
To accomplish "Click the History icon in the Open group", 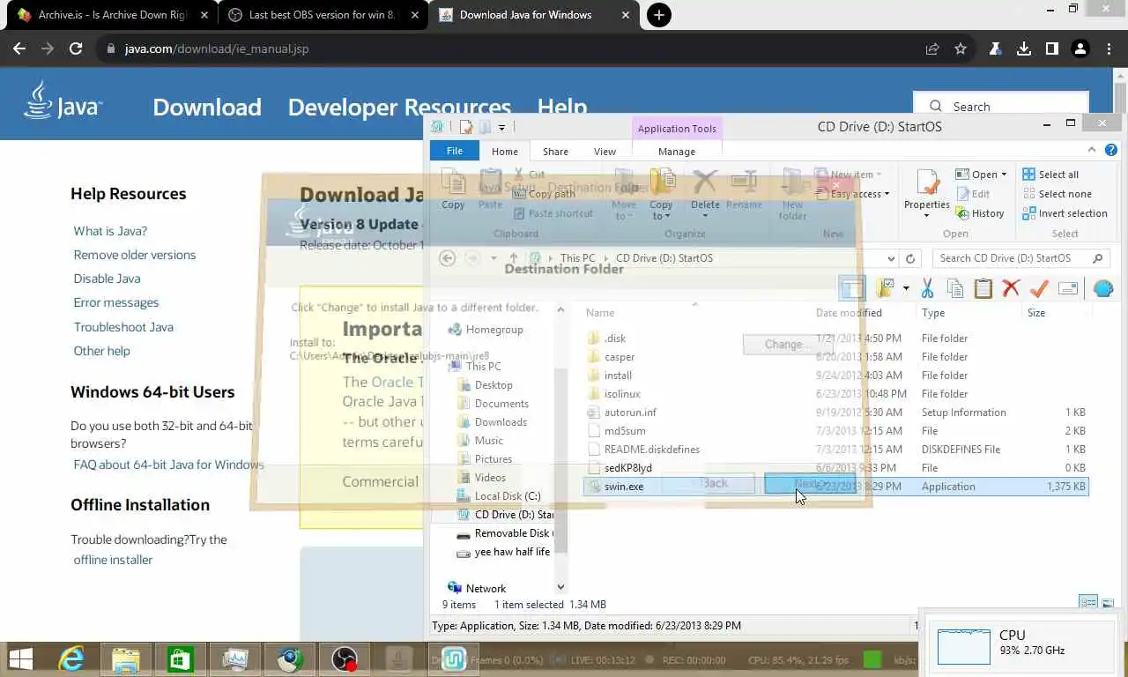I will coord(980,213).
